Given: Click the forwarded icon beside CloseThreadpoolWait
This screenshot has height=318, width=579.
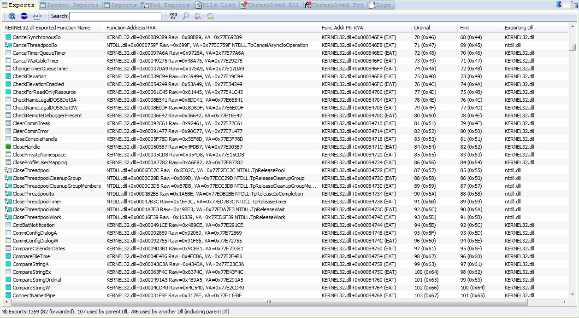Looking at the screenshot, I should (x=8, y=209).
